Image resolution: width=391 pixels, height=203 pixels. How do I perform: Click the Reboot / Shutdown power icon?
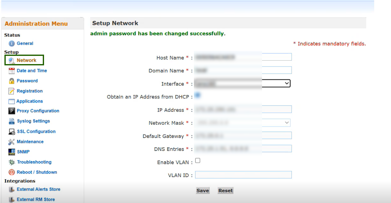(x=12, y=172)
